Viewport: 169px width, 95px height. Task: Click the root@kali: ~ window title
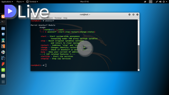click(x=85, y=15)
